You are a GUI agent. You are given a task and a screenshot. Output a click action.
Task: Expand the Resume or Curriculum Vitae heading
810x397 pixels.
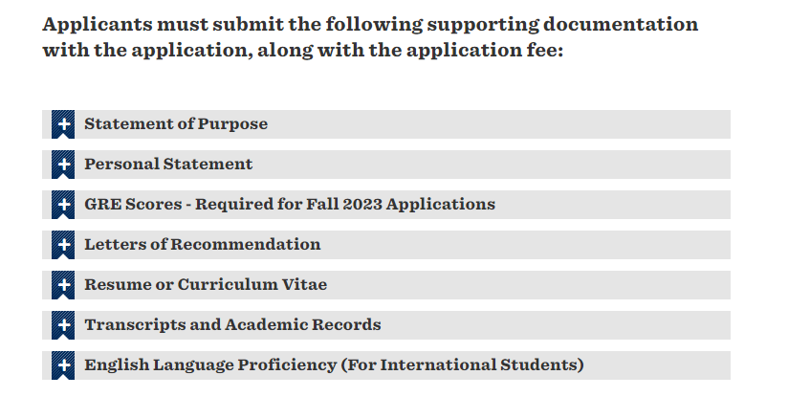coord(205,285)
